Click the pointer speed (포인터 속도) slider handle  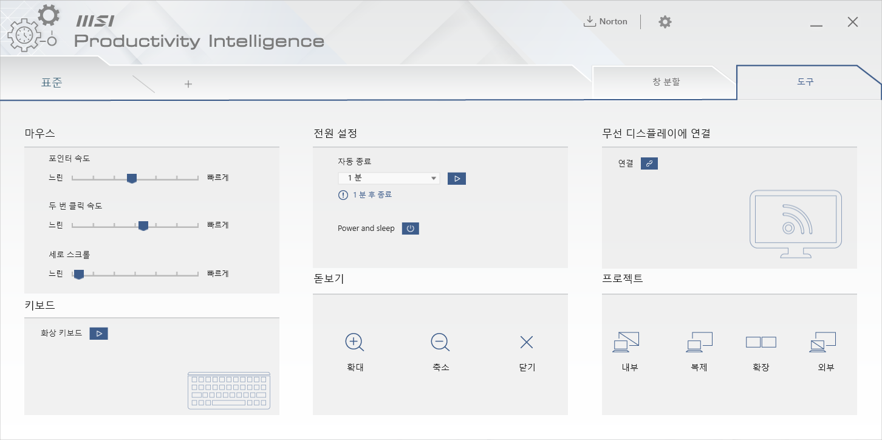[x=132, y=178]
